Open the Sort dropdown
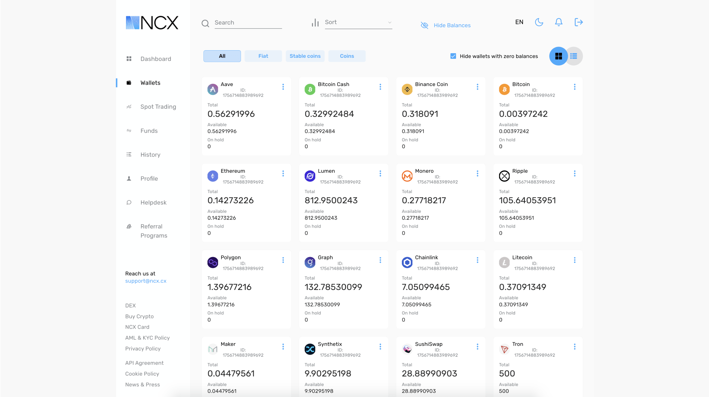Viewport: 709px width, 397px height. (358, 22)
